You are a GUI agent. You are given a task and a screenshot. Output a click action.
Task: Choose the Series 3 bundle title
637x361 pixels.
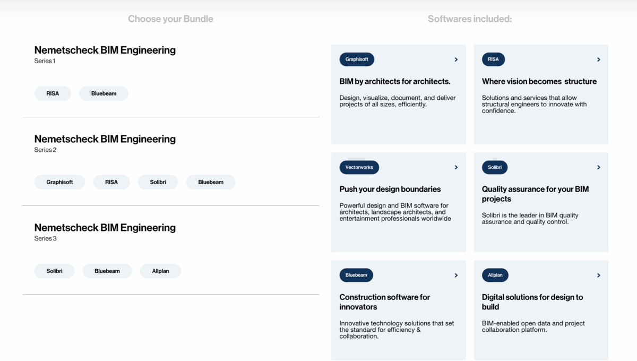[x=105, y=228]
